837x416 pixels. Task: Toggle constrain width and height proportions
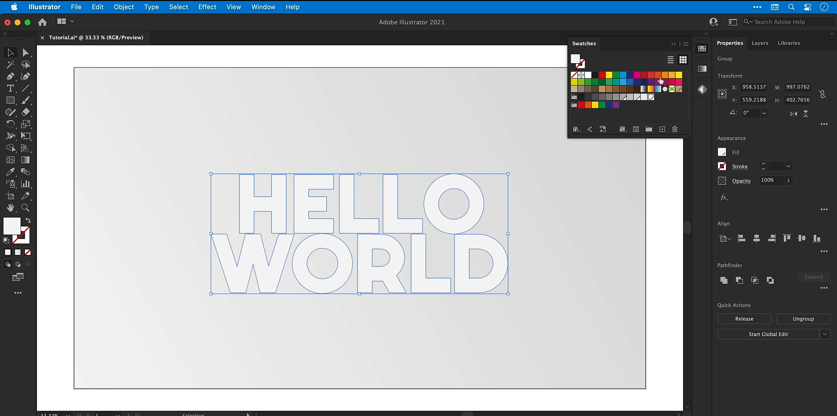tap(823, 94)
